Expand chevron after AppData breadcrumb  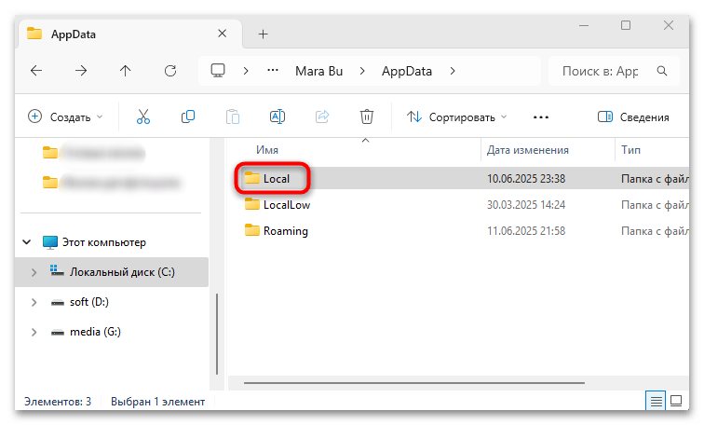coord(453,71)
